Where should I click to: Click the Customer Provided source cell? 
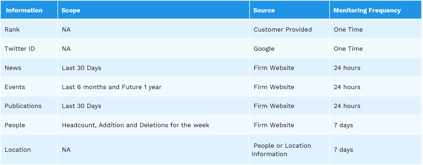283,29
